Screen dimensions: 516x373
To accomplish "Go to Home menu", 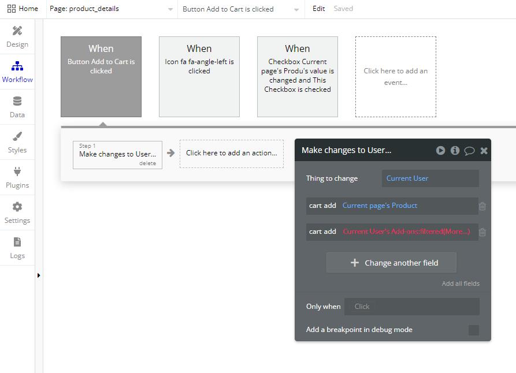I will [23, 9].
